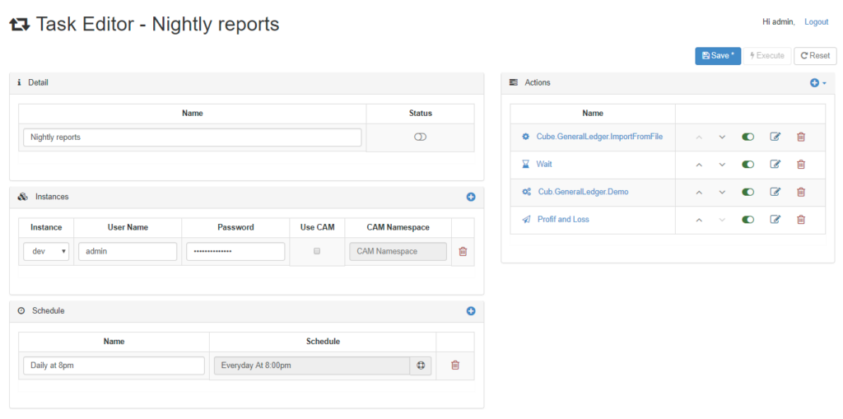Delete the dev instance row

pos(463,252)
